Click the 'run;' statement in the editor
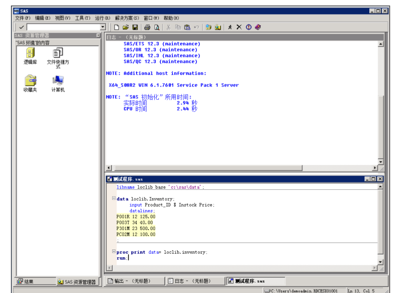Screen dimensions: 410x293 (x=122, y=258)
